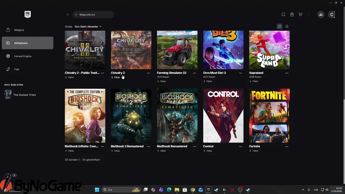This screenshot has height=194, width=345.
Task: Go back with the left arrow
Action: coord(68,15)
